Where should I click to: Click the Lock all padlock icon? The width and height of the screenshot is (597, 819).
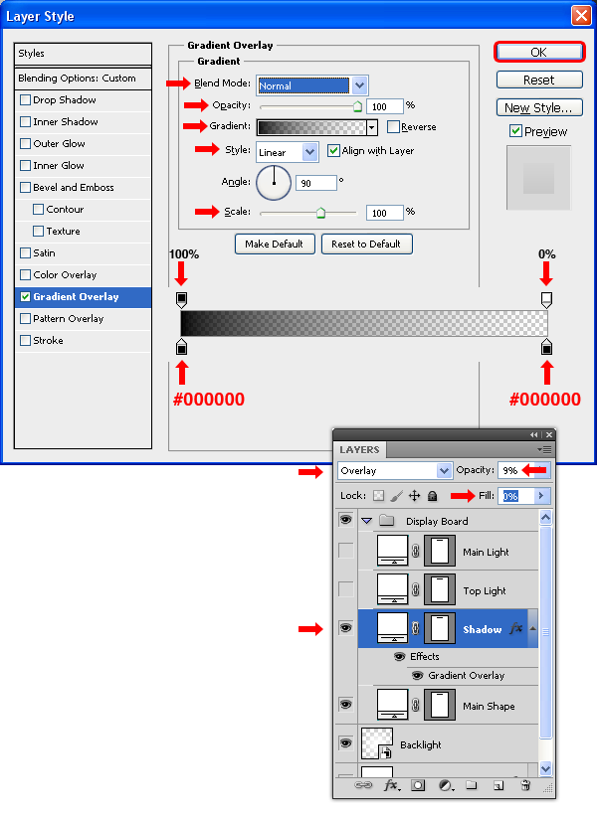[433, 496]
